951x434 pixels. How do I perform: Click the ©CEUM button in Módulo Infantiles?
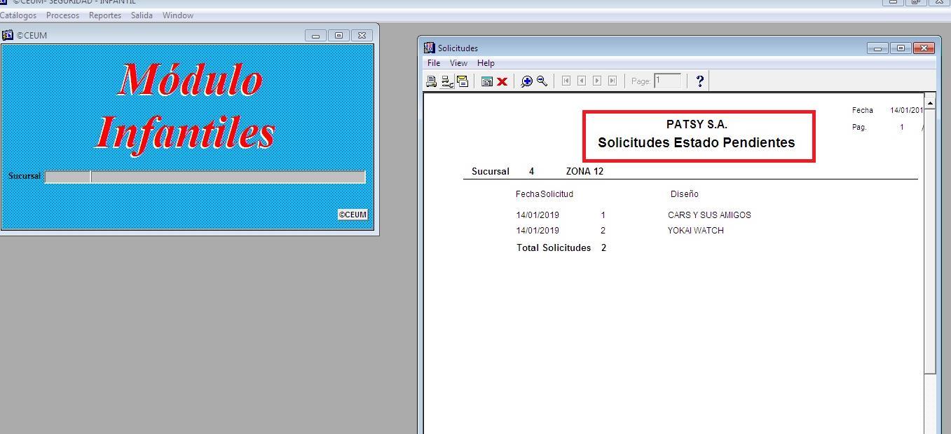(x=353, y=215)
